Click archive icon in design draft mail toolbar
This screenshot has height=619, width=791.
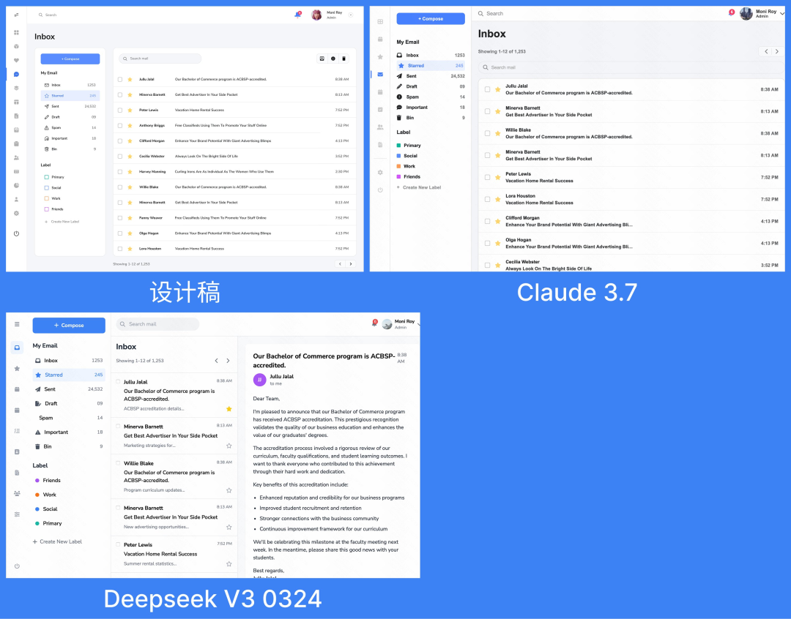(322, 59)
